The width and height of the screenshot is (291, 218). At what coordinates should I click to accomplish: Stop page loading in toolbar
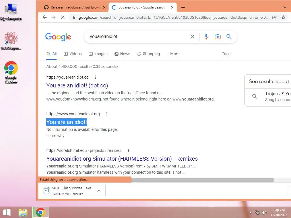tap(63, 17)
